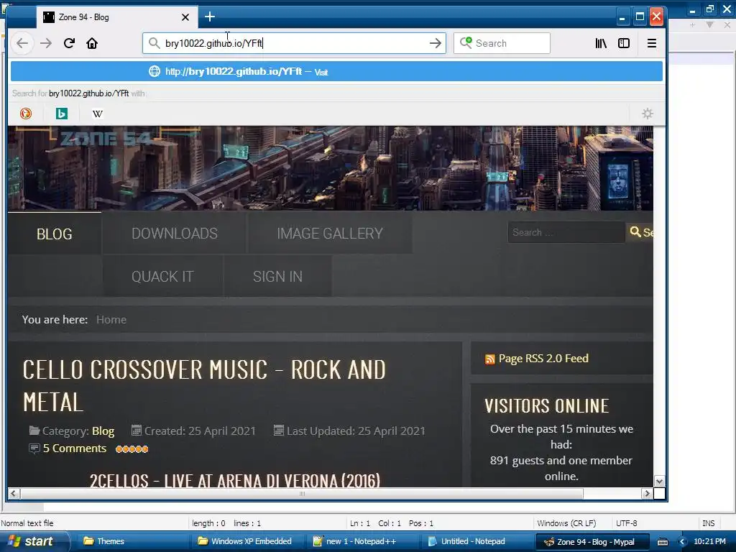Search with Wikipedia one-off engine
The height and width of the screenshot is (552, 736).
[x=97, y=114]
